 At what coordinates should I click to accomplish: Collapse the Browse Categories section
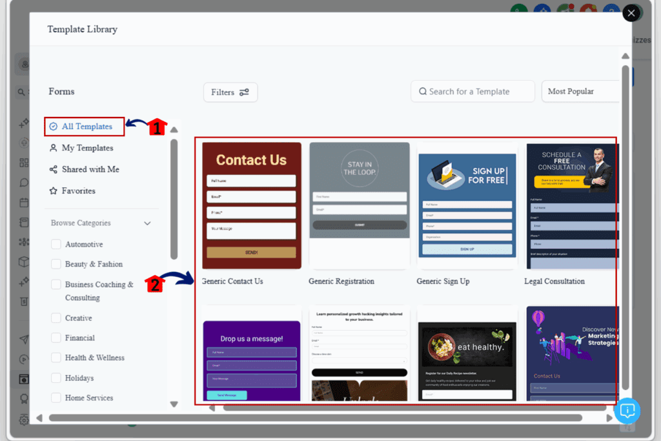pyautogui.click(x=147, y=223)
